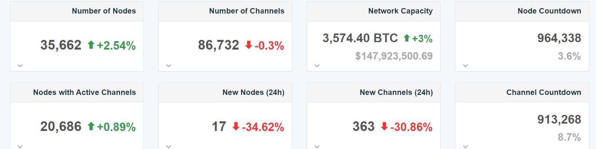Viewport: 596px width, 149px height.
Task: Click the Channel Countdown value 913,268
Action: pyautogui.click(x=559, y=120)
